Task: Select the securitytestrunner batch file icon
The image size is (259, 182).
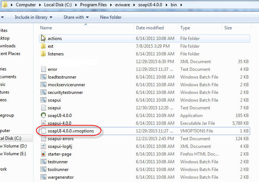Action: [43, 92]
